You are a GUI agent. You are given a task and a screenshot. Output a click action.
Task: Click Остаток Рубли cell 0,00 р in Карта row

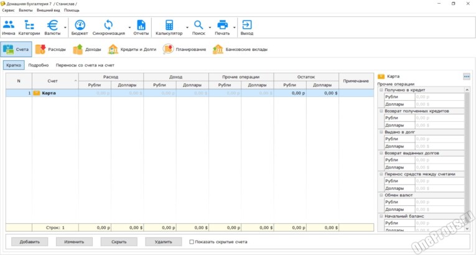tap(290, 93)
